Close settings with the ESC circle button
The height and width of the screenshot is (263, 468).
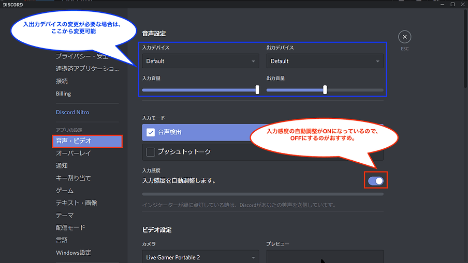(404, 37)
